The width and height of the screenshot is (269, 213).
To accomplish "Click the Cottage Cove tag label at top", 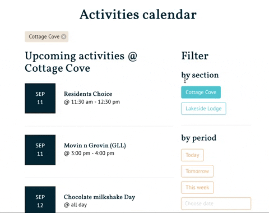I will (x=44, y=36).
